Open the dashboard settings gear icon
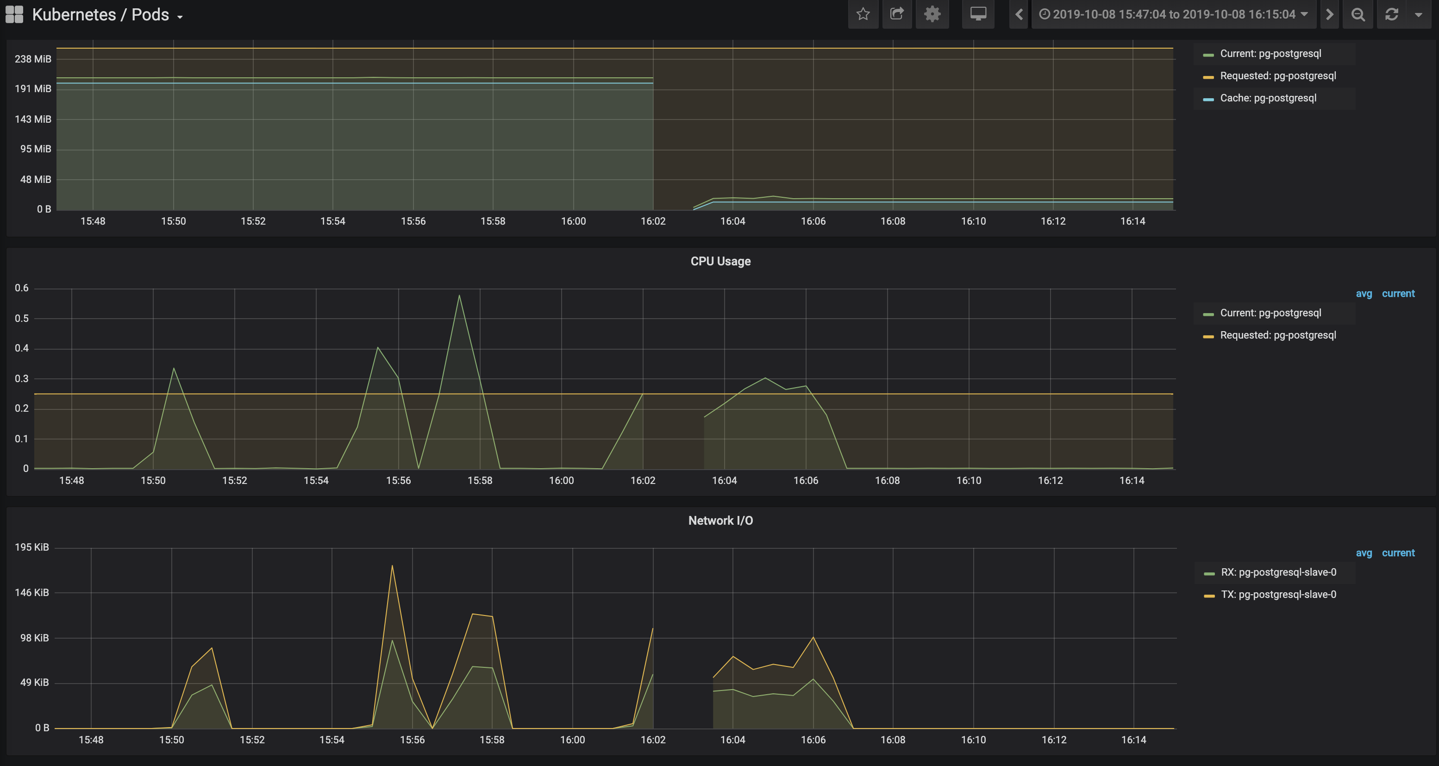This screenshot has height=766, width=1439. pyautogui.click(x=932, y=14)
